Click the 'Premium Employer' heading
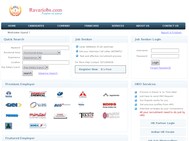 [20, 84]
